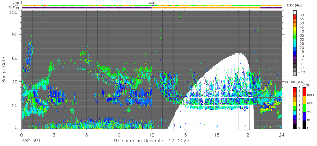Click the −5 label on the ELEV colorbar
This screenshot has width=317, height=146.
[x=302, y=68]
